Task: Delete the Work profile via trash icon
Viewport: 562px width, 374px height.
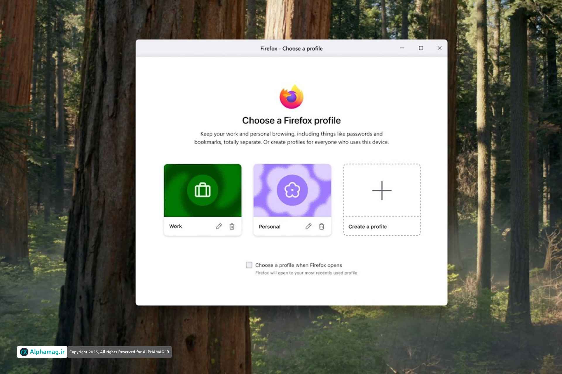Action: 232,226
